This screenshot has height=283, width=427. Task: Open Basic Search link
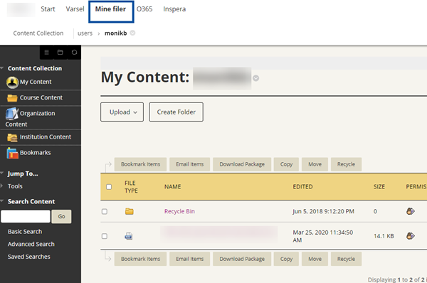pos(25,232)
